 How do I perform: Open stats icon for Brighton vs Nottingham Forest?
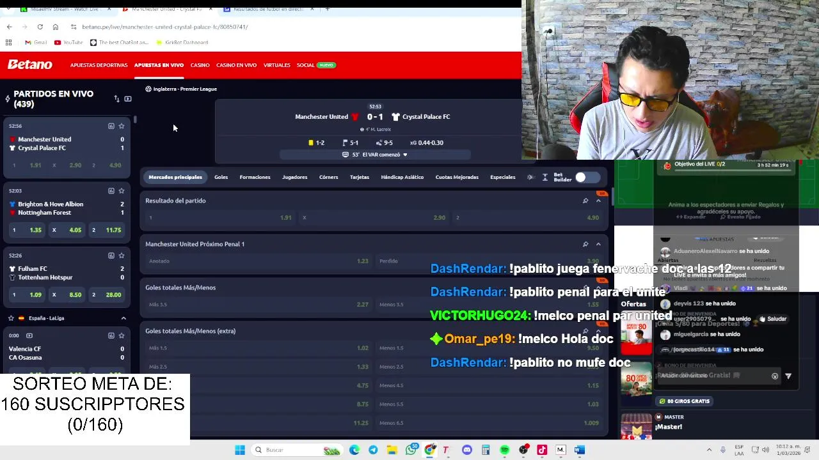[111, 190]
